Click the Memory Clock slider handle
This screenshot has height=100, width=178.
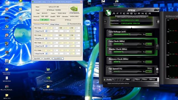[120, 62]
